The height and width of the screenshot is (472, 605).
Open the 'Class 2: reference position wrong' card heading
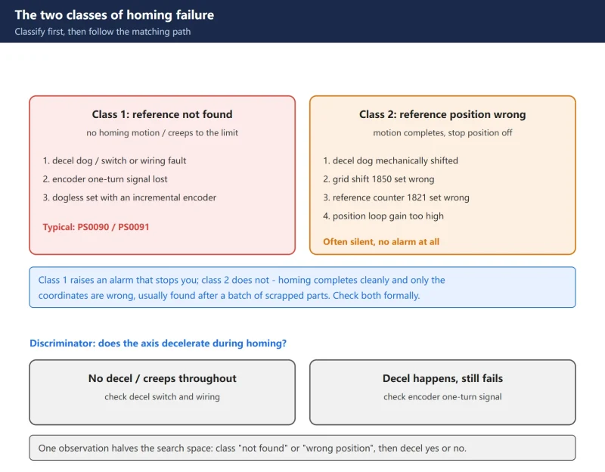tap(442, 114)
